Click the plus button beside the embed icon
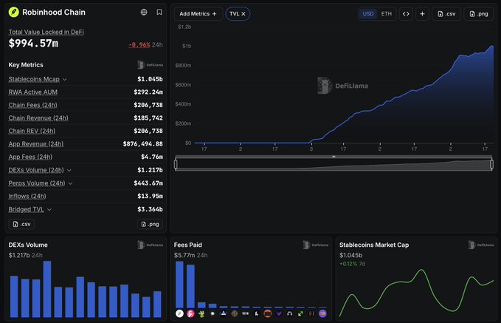Screen dimensions: 501x323 tap(422, 14)
